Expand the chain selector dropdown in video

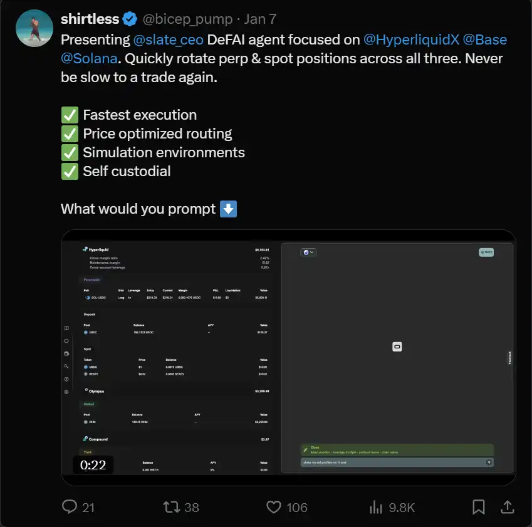coord(308,252)
